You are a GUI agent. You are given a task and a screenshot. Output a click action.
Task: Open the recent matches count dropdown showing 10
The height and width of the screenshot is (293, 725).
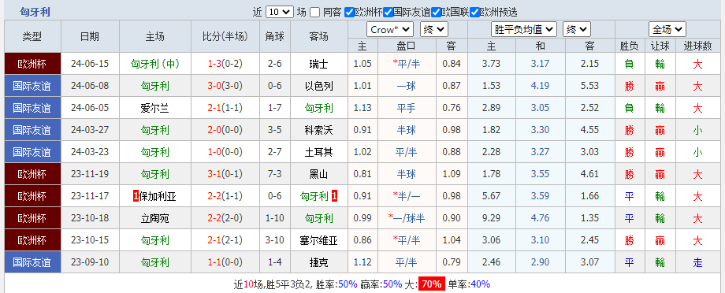(280, 12)
